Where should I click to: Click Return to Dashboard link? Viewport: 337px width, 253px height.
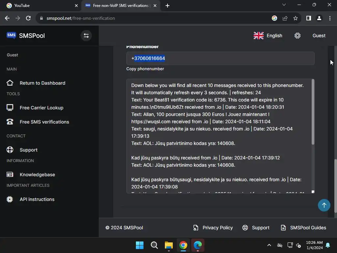coord(42,83)
